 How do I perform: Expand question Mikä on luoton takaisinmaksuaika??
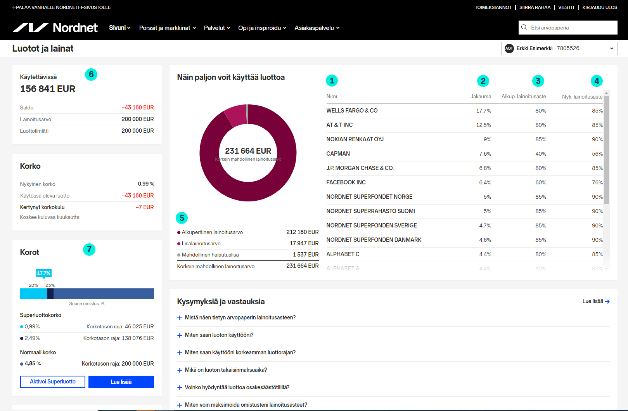tap(226, 370)
